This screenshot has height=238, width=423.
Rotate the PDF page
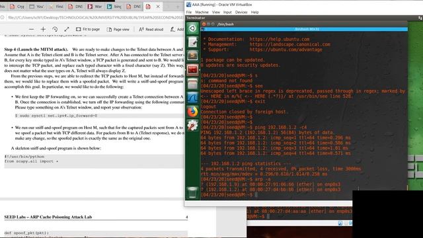coord(55,29)
